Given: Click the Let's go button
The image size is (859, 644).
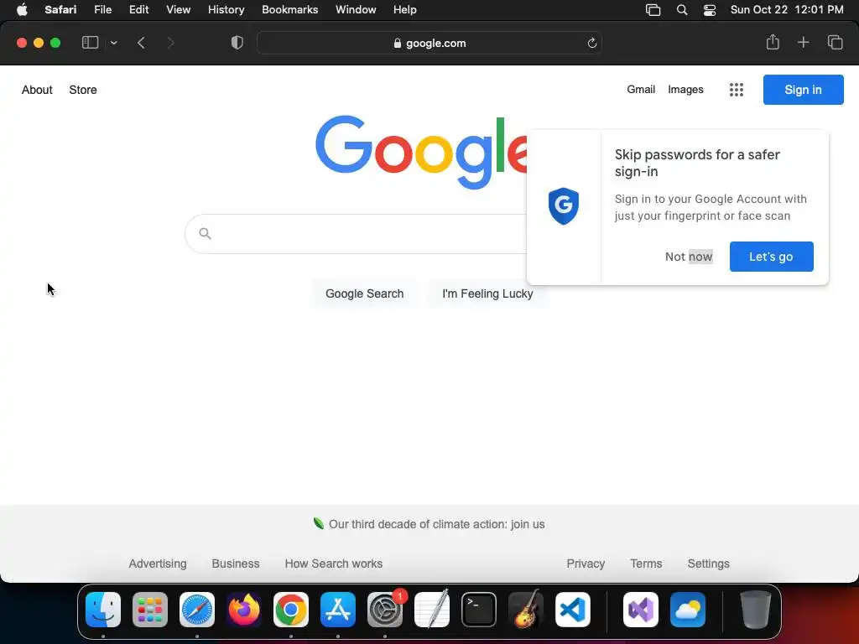Looking at the screenshot, I should 772,257.
